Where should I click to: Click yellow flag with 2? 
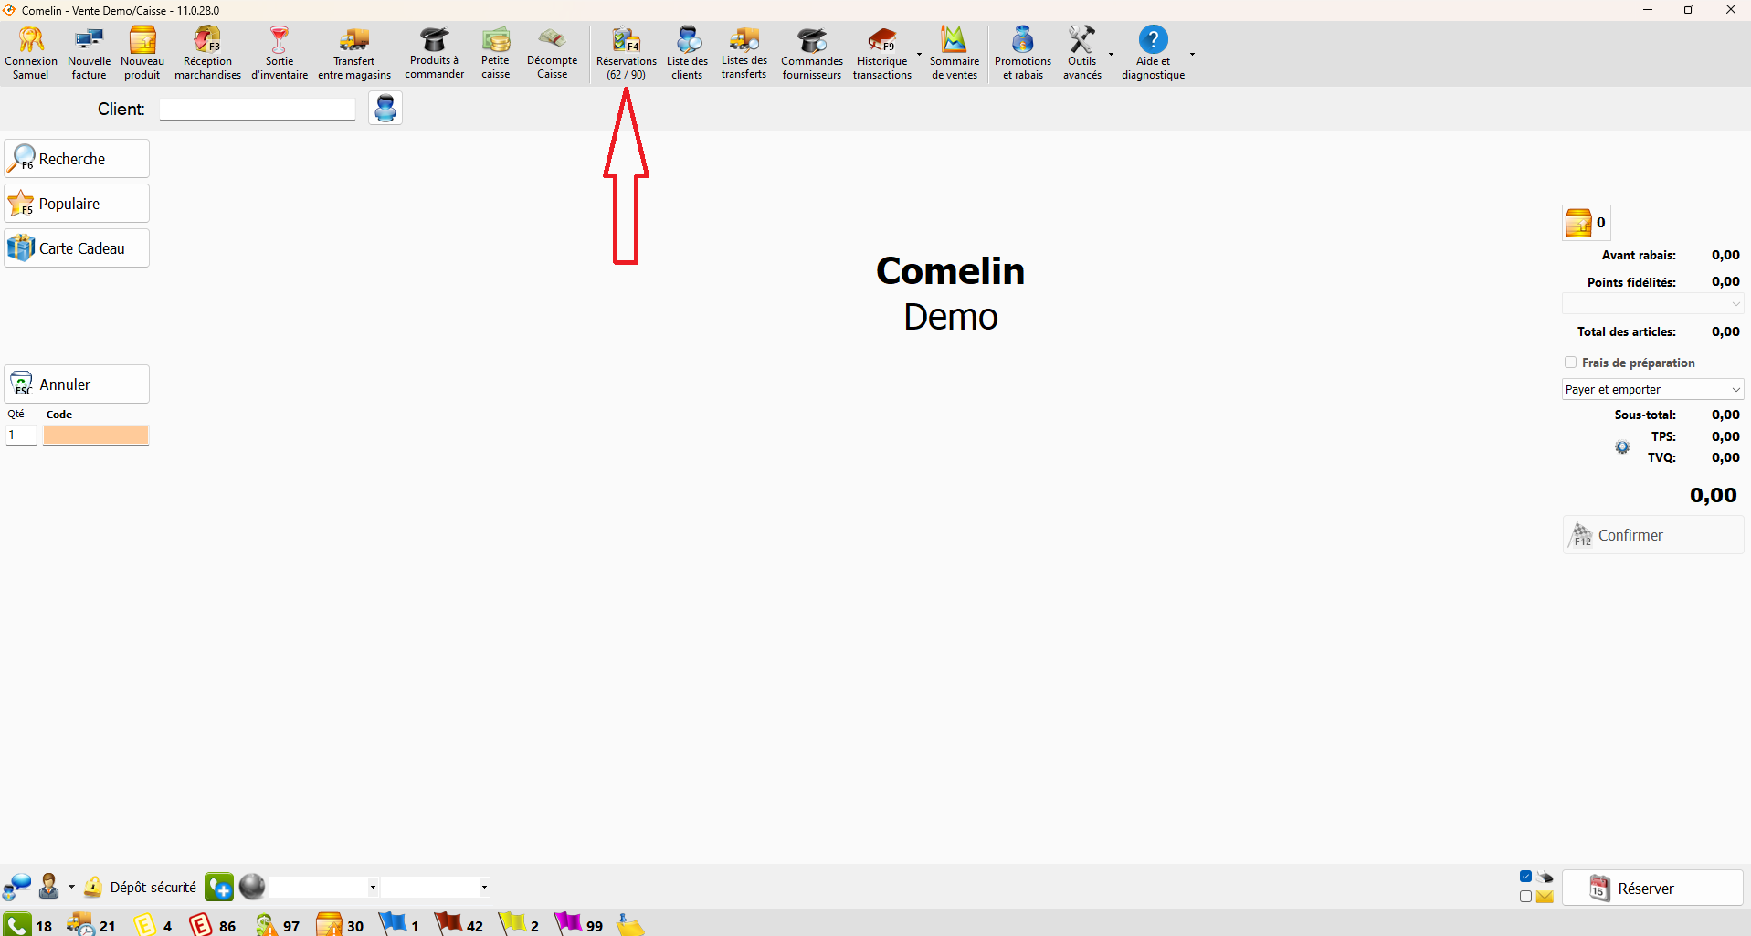512,923
